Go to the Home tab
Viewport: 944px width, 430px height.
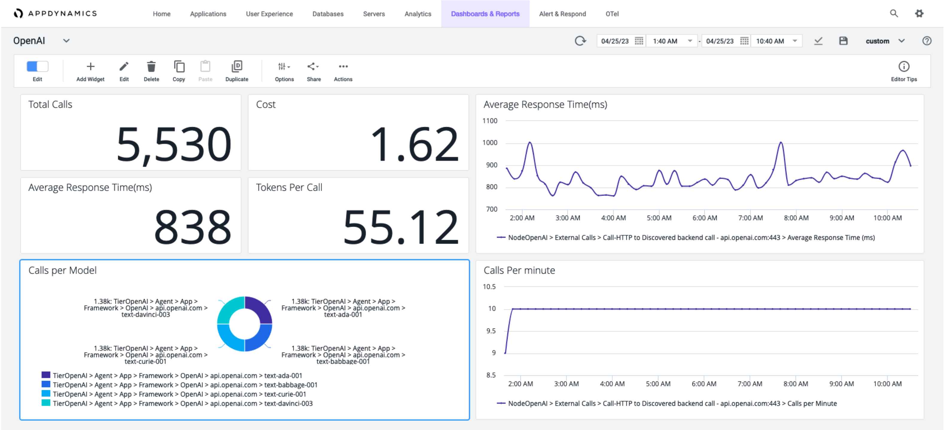click(162, 14)
